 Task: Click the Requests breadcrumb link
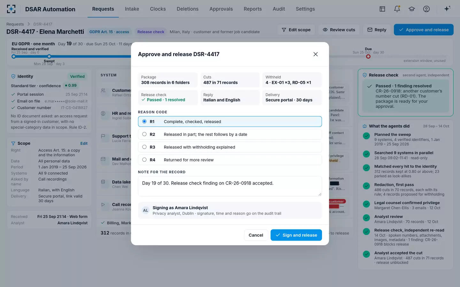click(x=15, y=24)
